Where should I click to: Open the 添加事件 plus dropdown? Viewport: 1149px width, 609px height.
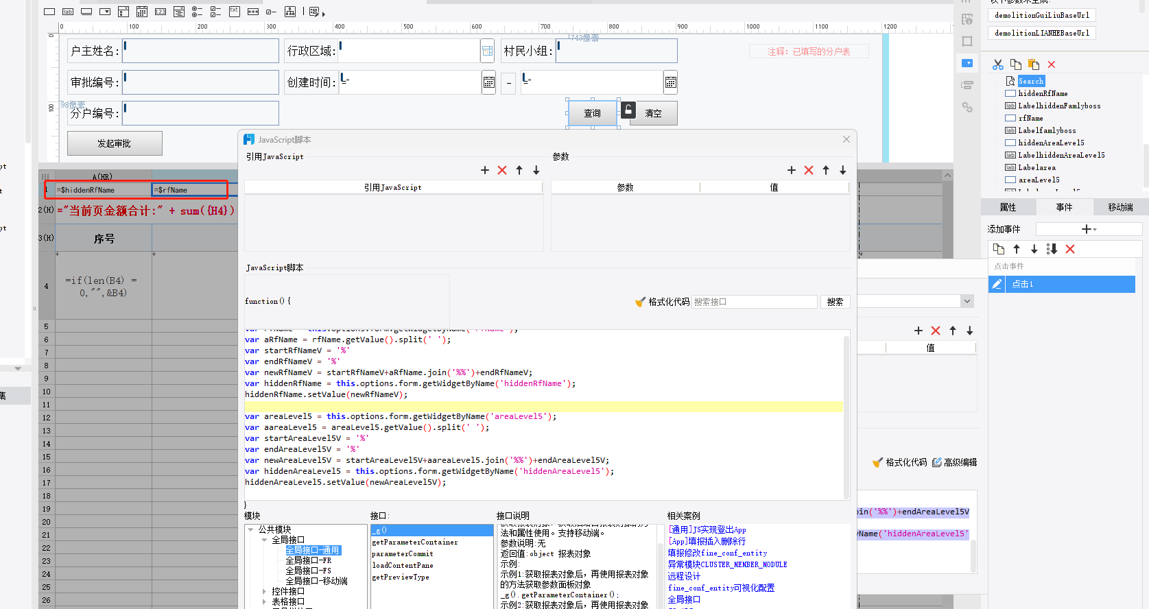[x=1089, y=229]
